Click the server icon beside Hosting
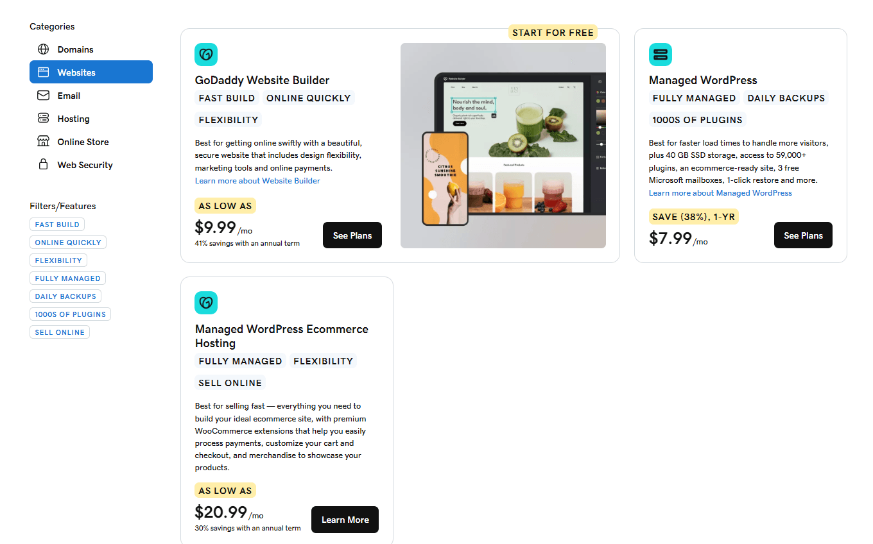This screenshot has width=873, height=544. [43, 119]
